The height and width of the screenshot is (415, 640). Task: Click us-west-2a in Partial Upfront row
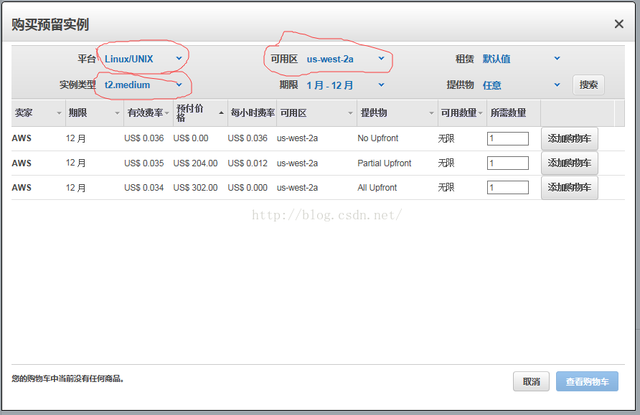(x=297, y=163)
